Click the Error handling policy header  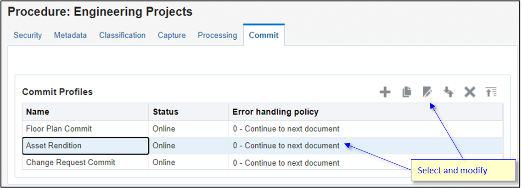point(275,112)
